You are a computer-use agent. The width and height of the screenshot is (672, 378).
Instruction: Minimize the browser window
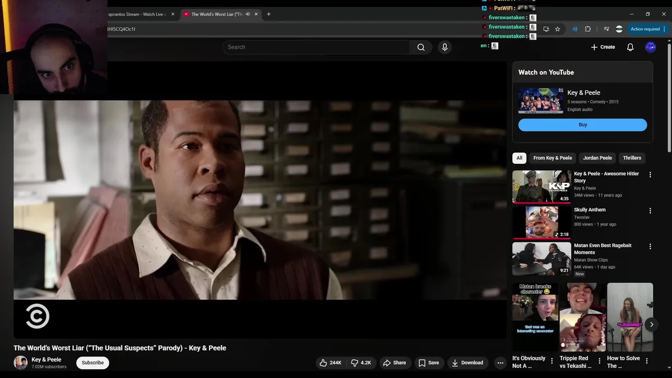[632, 14]
